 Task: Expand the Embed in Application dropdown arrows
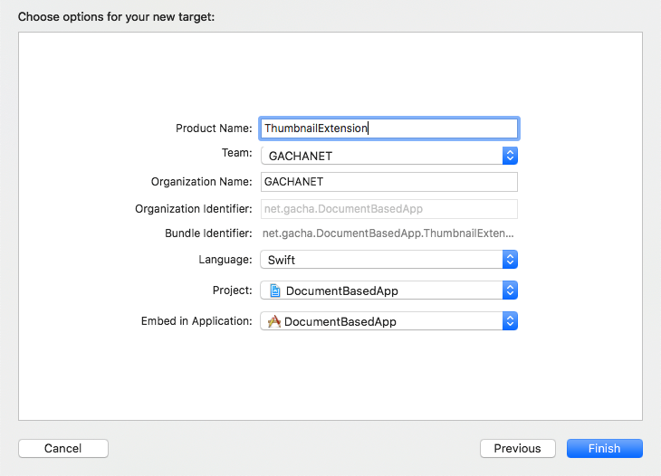coord(510,321)
